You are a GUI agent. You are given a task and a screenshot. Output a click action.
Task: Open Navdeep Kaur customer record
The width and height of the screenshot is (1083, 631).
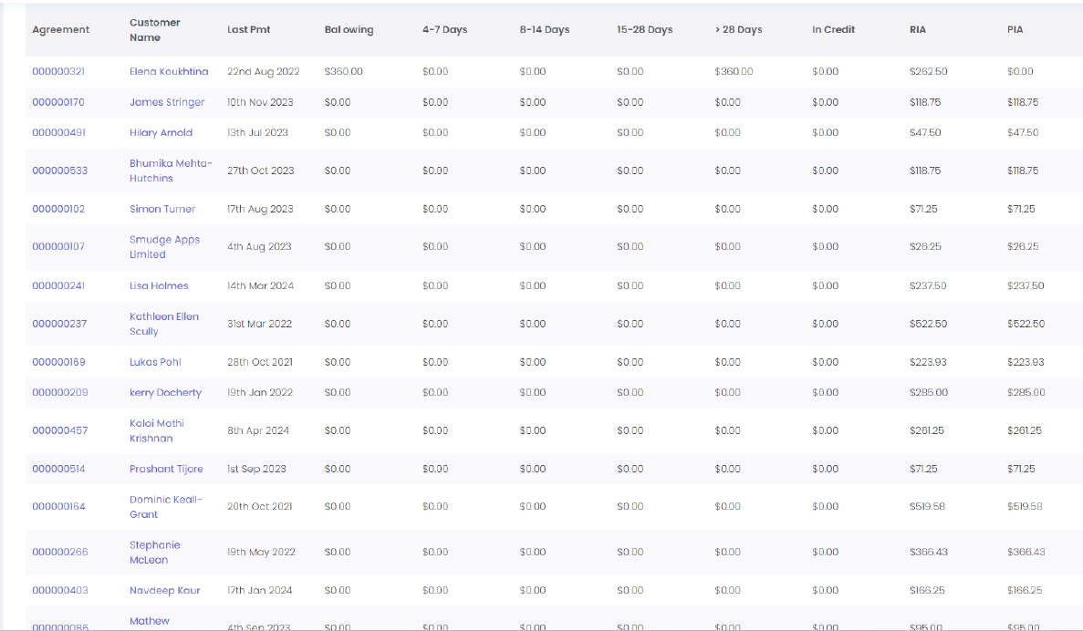point(165,590)
